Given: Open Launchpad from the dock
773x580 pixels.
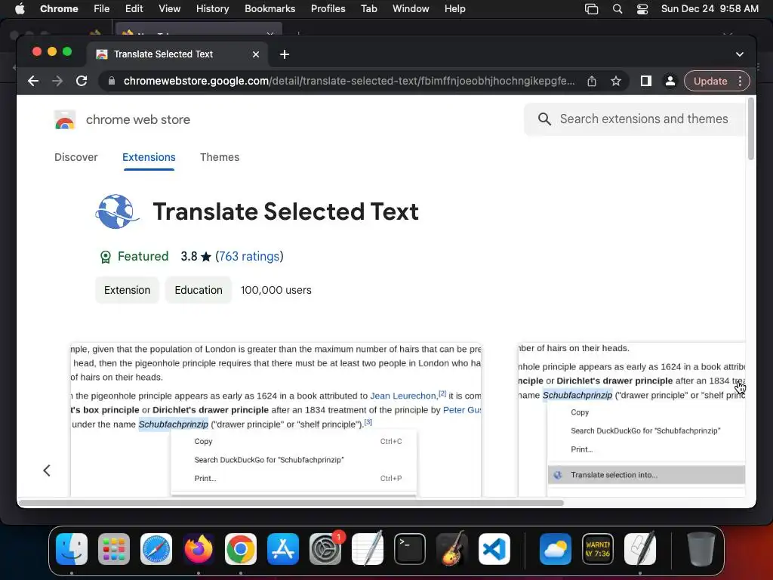Looking at the screenshot, I should coord(114,549).
